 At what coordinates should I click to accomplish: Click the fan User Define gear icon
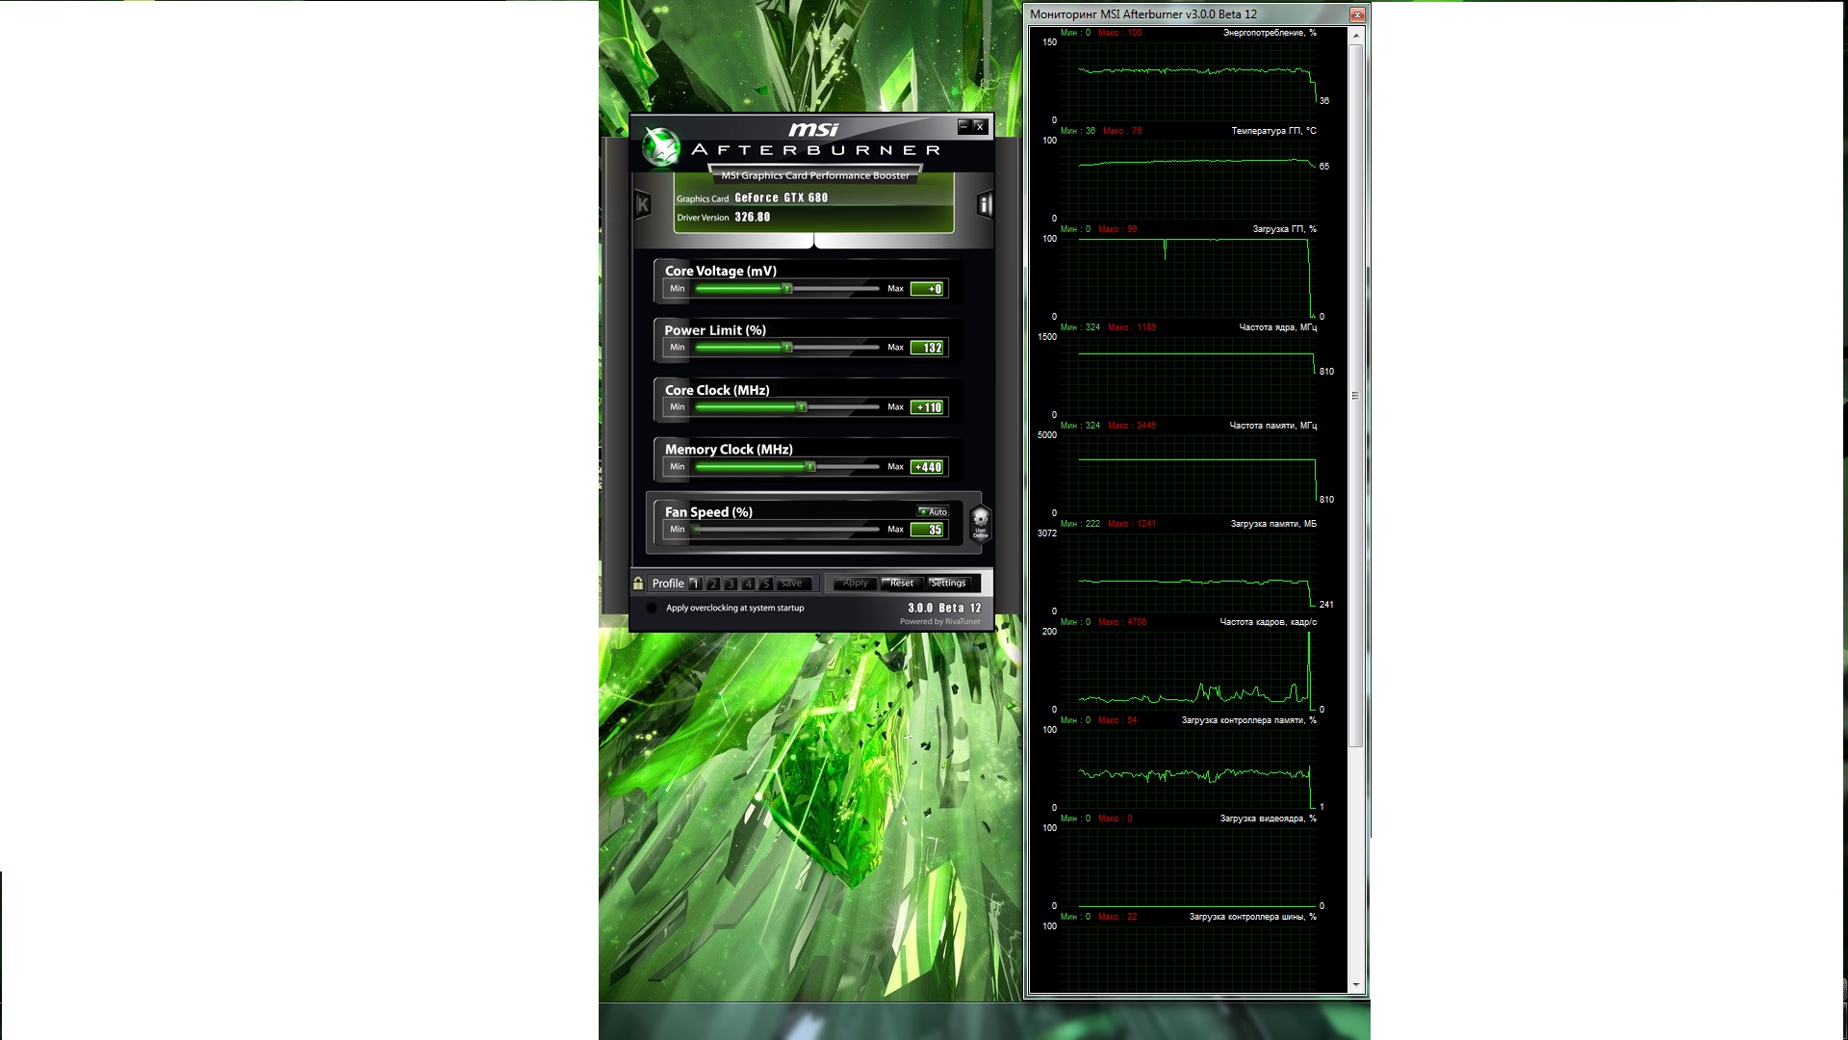[980, 523]
